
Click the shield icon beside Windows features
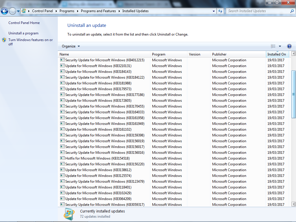point(4,40)
